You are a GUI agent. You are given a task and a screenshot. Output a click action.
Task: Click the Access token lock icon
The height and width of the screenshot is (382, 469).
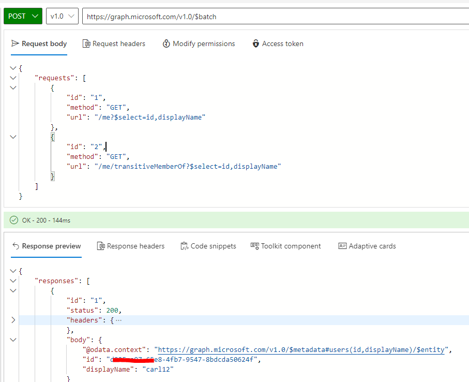click(256, 43)
